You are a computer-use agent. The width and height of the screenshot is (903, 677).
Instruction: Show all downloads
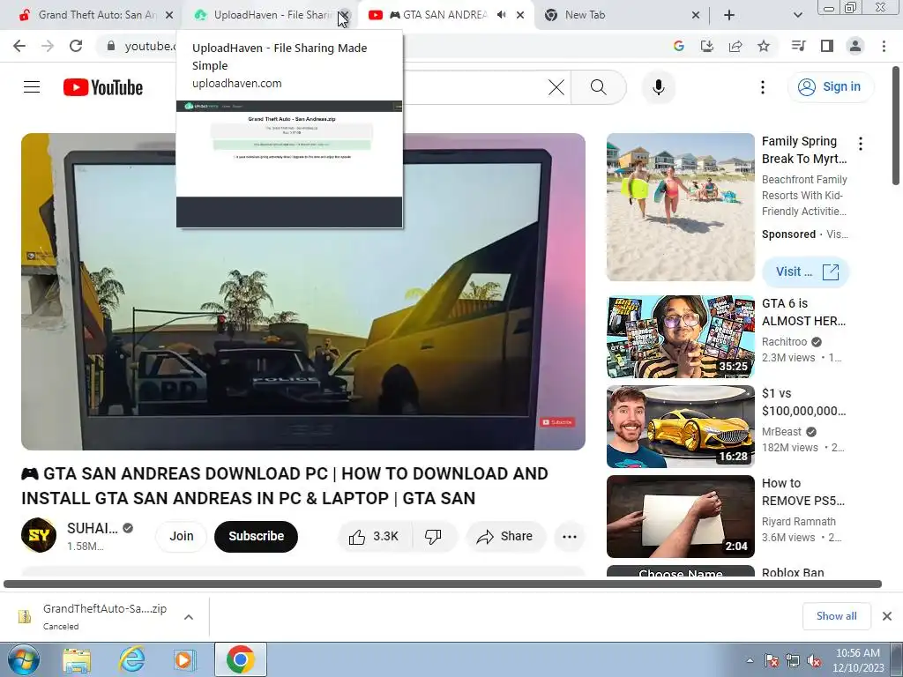click(x=836, y=616)
